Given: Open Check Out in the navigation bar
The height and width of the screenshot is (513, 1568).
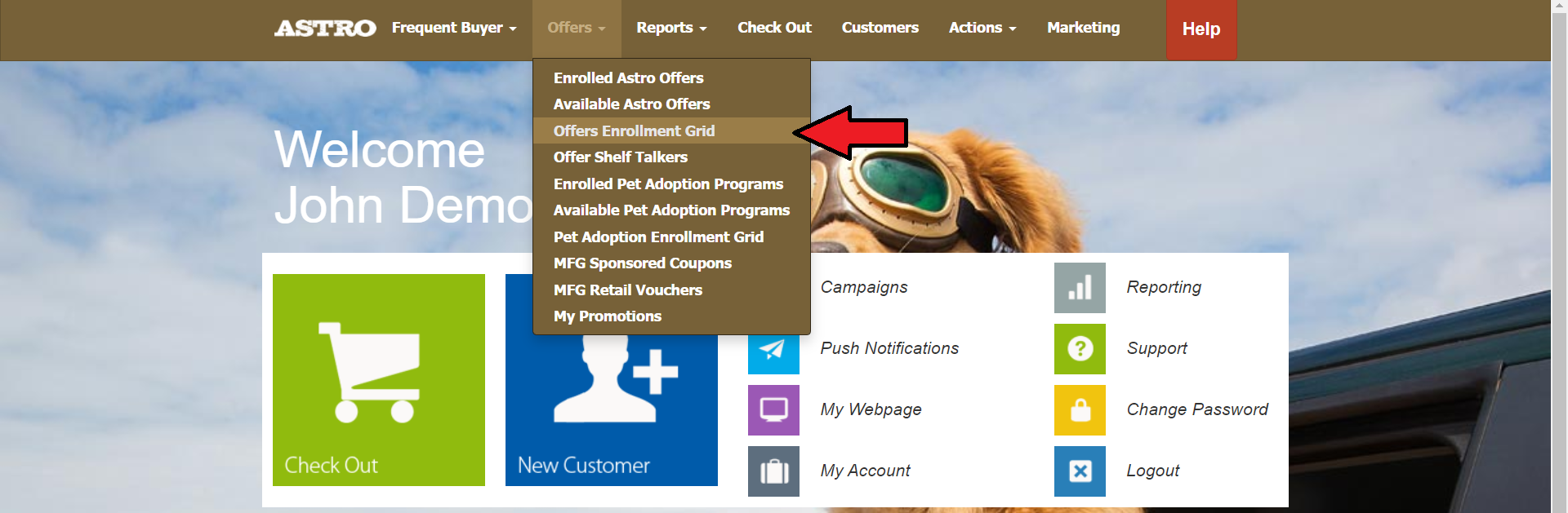Looking at the screenshot, I should tap(774, 28).
